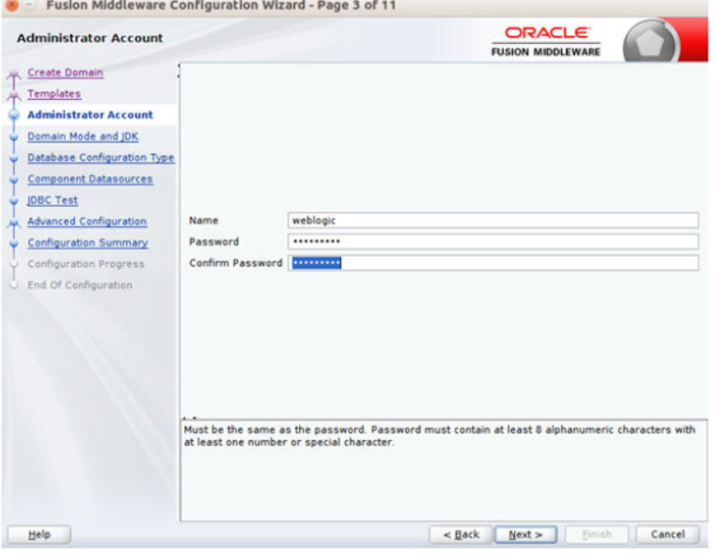Open the JDBC Test step
This screenshot has width=717, height=556.
pos(52,200)
